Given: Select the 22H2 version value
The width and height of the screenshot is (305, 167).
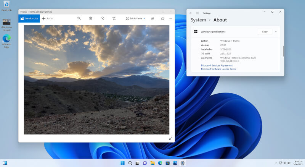Looking at the screenshot, I should [223, 45].
